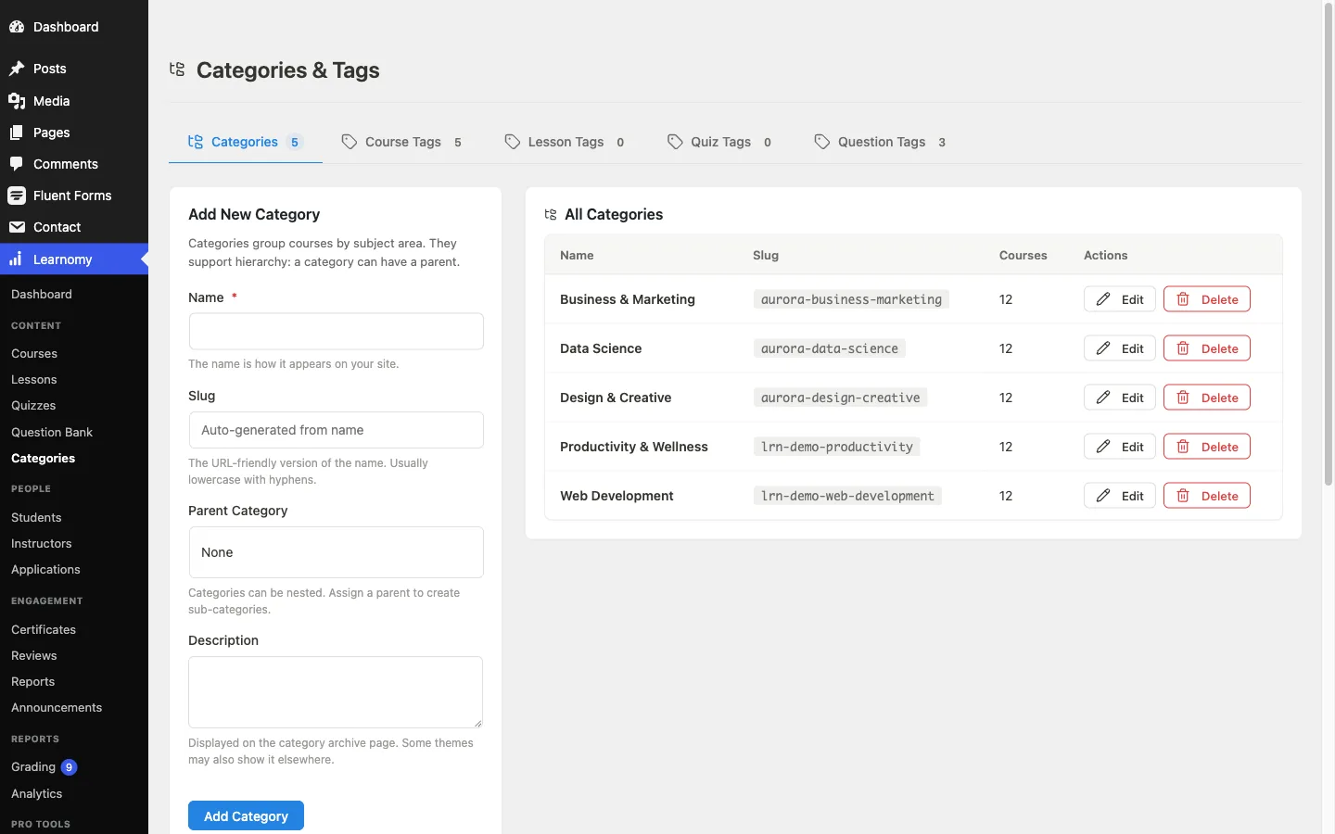1335x834 pixels.
Task: Click the Fluent Forms icon
Action: pos(17,196)
